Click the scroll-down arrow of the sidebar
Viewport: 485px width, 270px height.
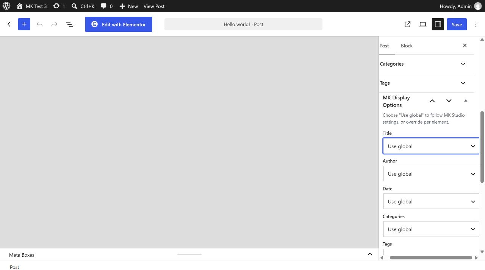coord(482,252)
